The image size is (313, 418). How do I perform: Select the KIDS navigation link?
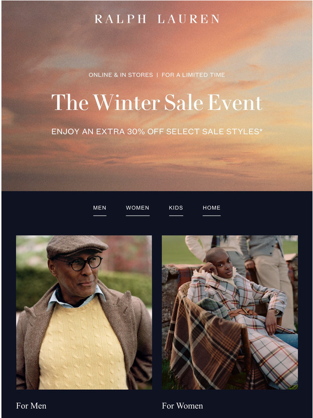(176, 208)
